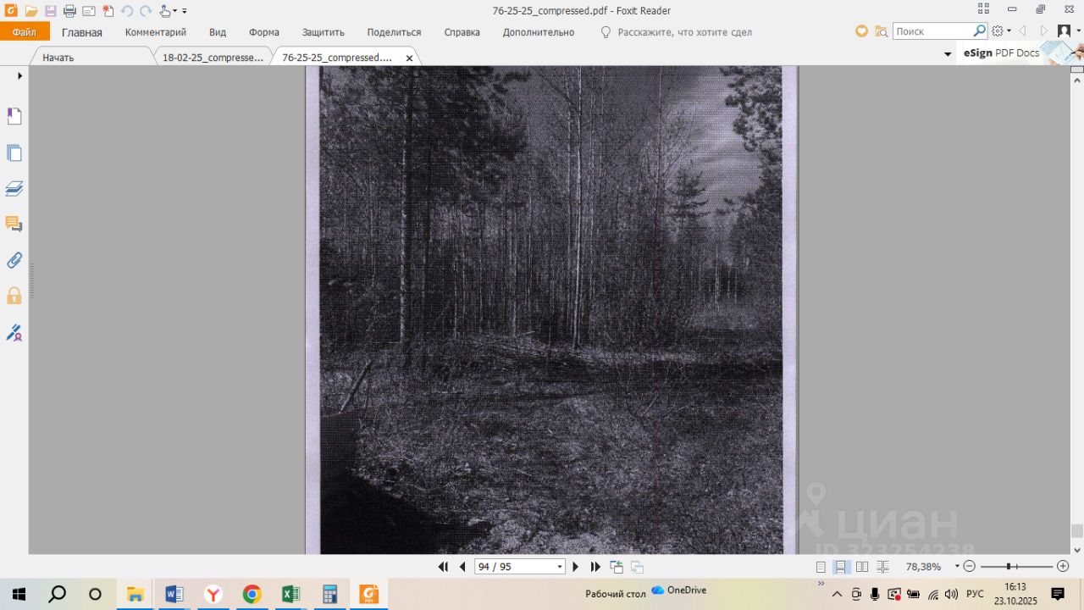Viewport: 1084px width, 610px height.
Task: Open the user account icon
Action: [x=1065, y=31]
